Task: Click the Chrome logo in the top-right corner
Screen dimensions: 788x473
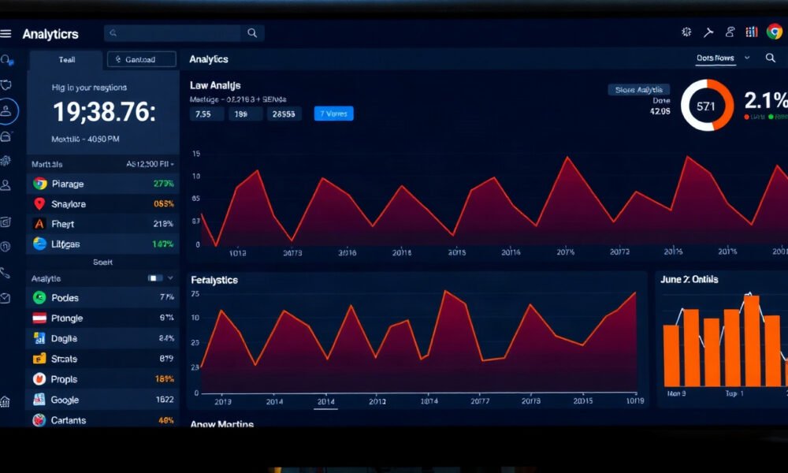Action: 775,32
